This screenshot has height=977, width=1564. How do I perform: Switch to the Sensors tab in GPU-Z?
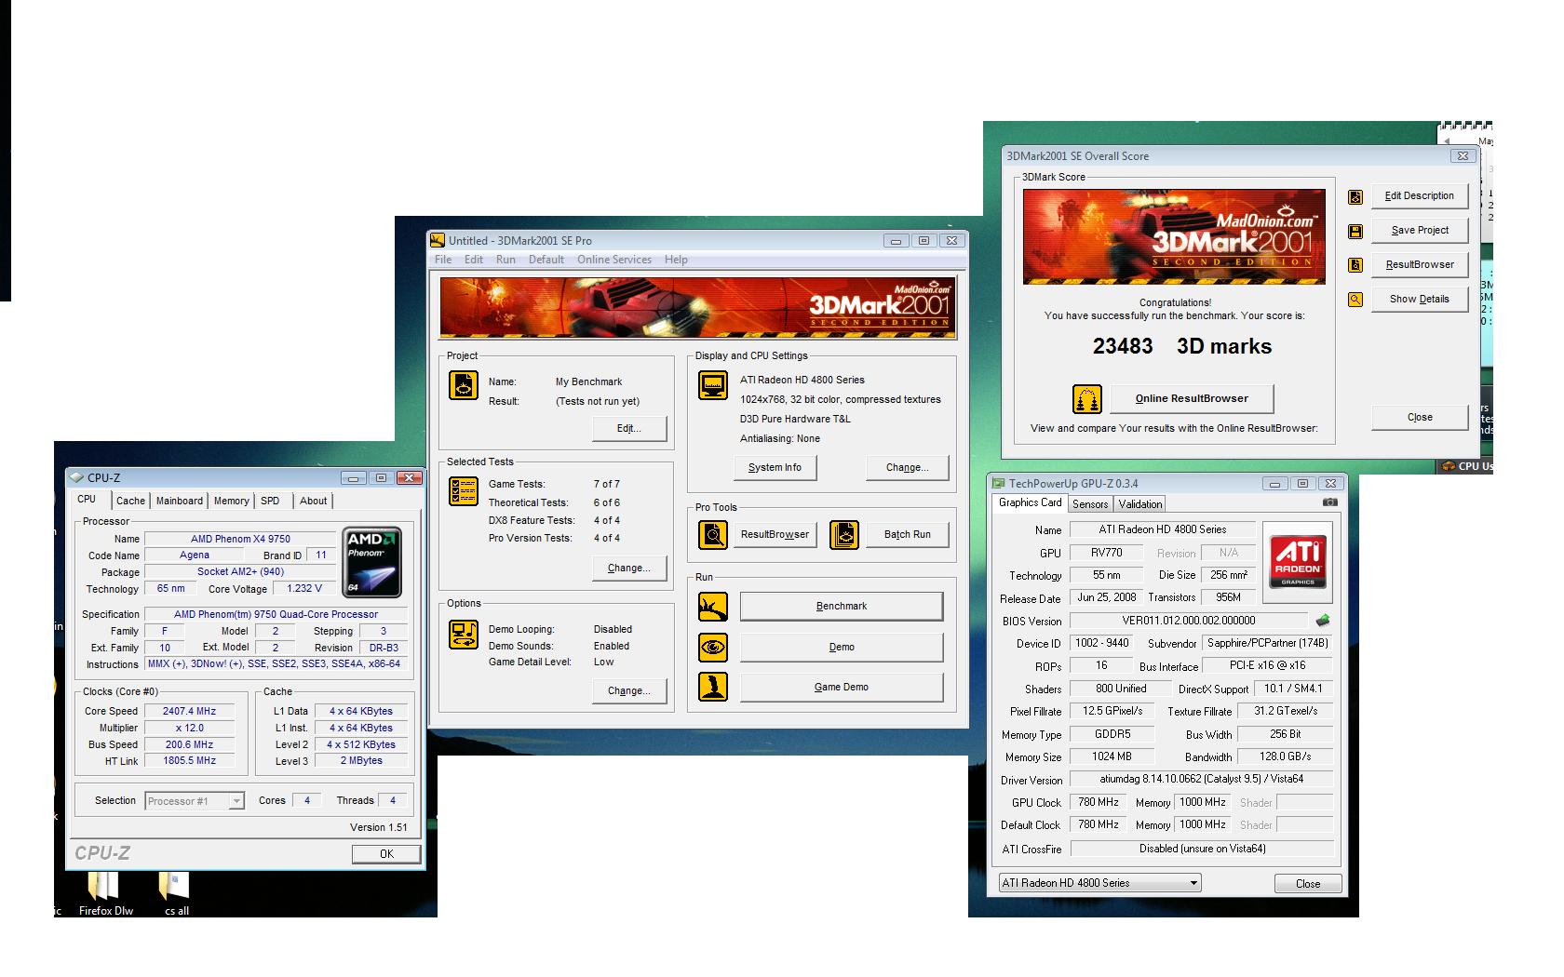(x=1090, y=504)
